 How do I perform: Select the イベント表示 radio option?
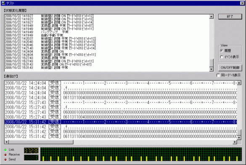coord(222,57)
